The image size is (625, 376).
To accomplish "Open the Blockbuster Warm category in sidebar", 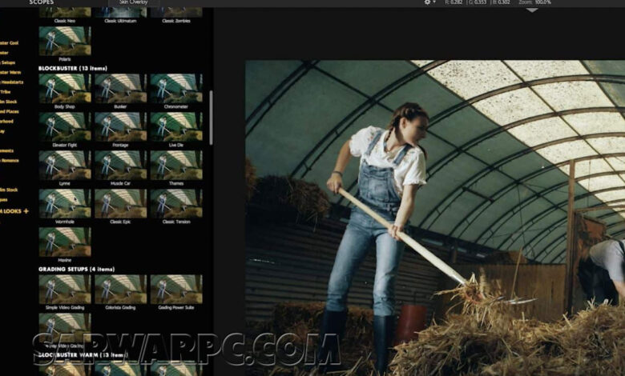I will pyautogui.click(x=10, y=73).
